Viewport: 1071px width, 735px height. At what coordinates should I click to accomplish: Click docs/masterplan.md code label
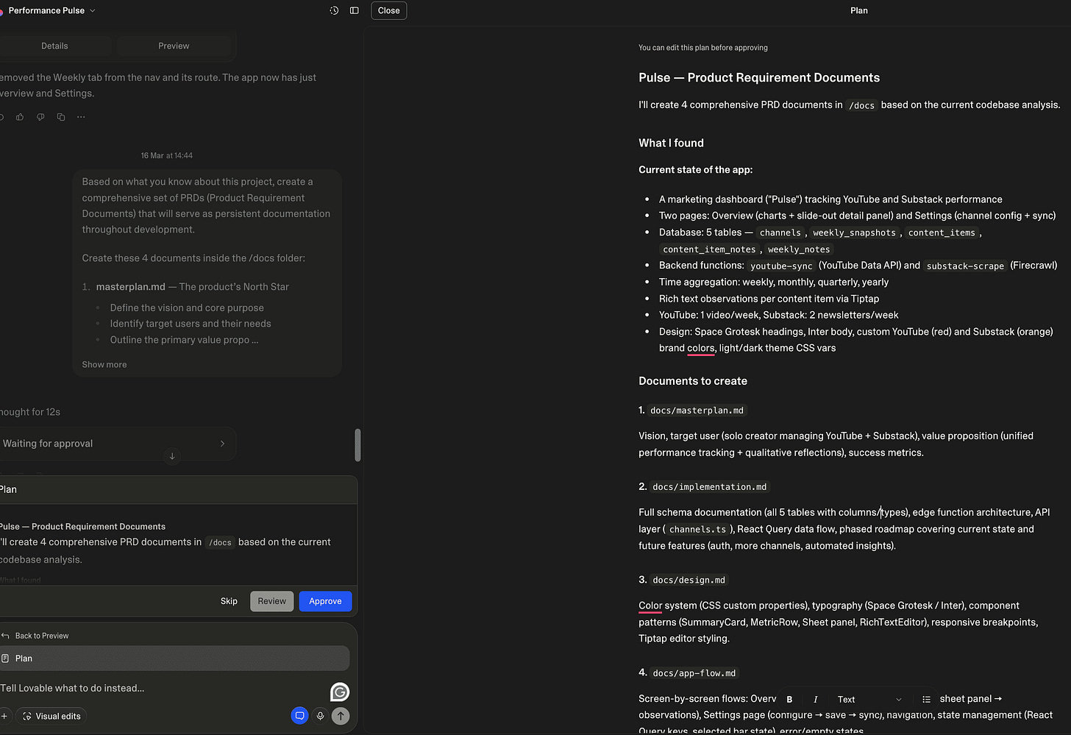click(697, 411)
